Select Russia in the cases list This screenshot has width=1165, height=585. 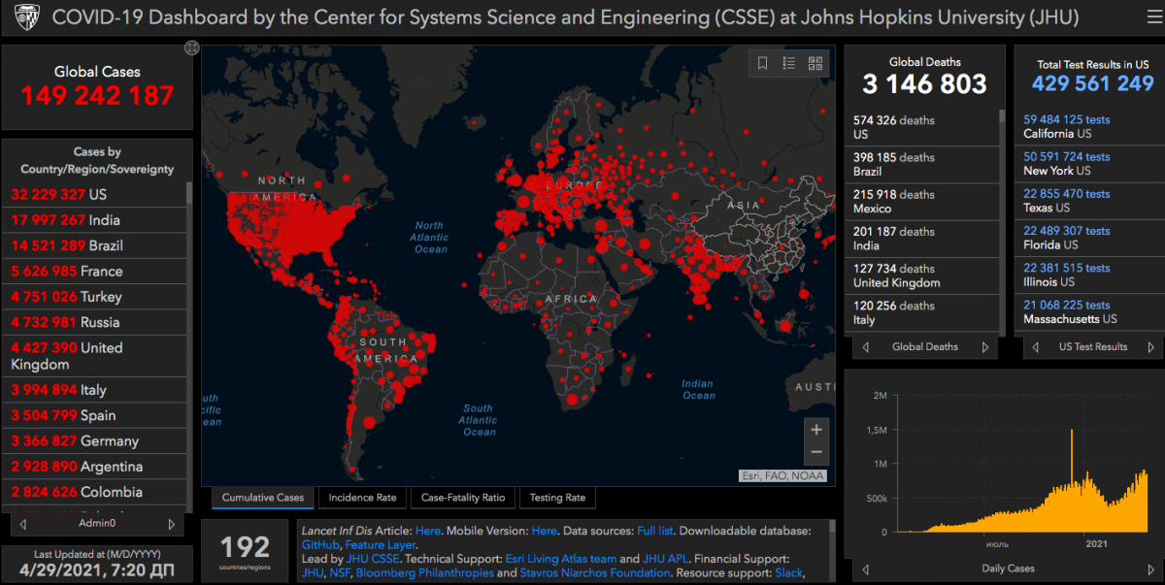tap(95, 322)
